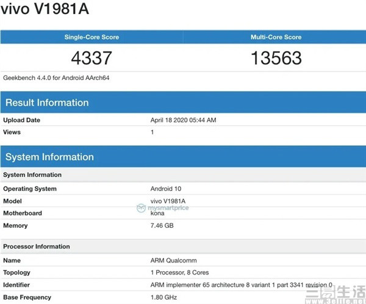366x304 pixels.
Task: Select the '1 Processor, 8 Cores' value
Action: [180, 272]
